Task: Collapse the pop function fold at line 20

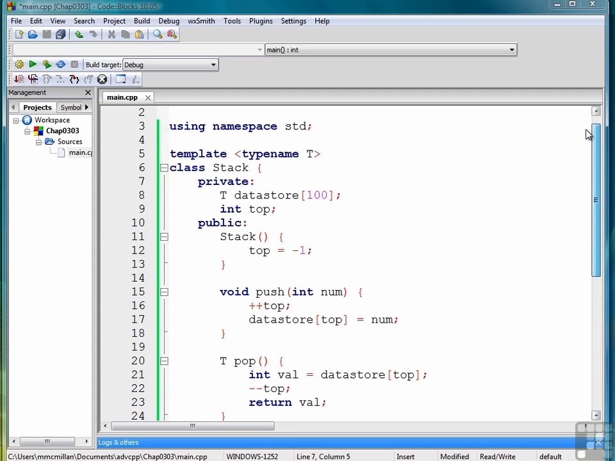Action: click(x=164, y=361)
